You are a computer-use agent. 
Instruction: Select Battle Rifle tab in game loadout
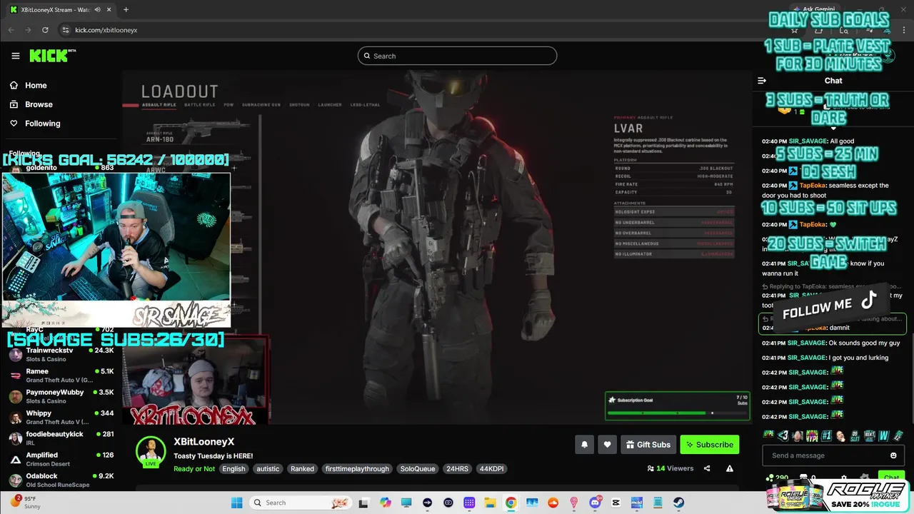tap(199, 105)
